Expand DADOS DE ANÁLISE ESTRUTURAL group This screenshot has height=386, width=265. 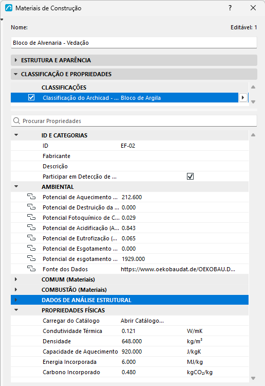pyautogui.click(x=16, y=300)
